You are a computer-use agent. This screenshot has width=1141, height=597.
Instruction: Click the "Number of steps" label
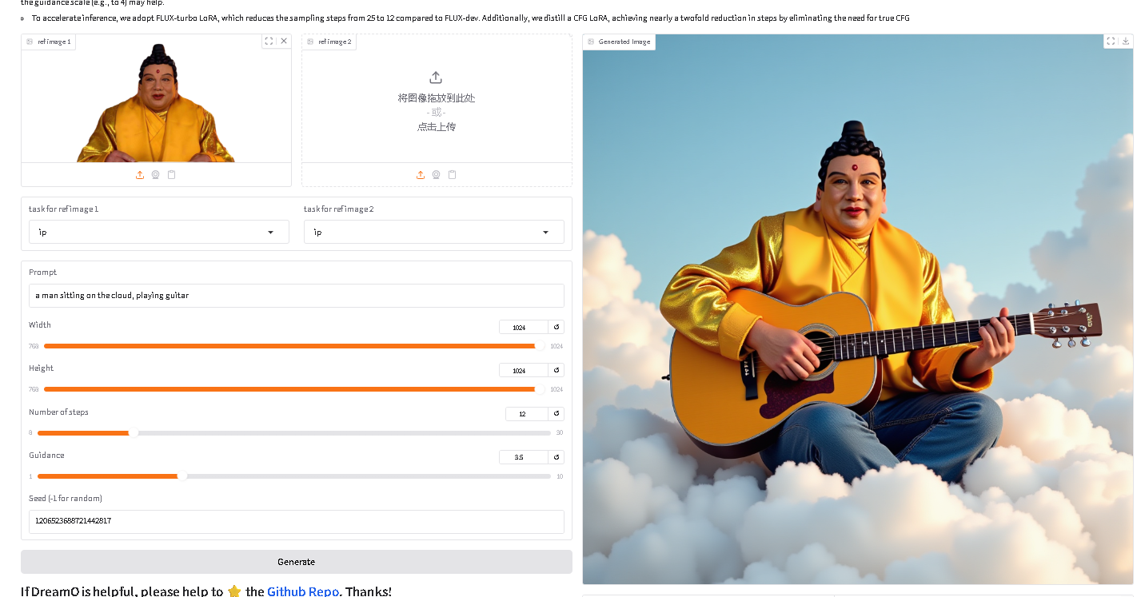(58, 412)
